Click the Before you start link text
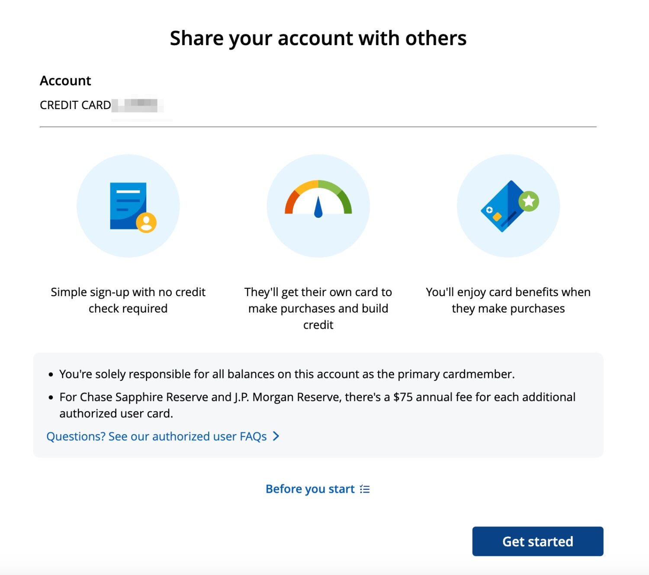 pos(310,488)
